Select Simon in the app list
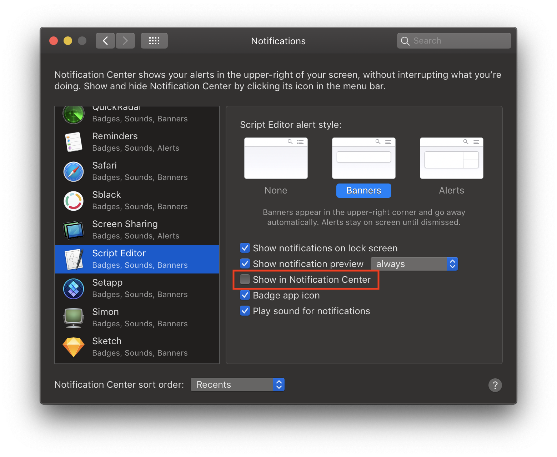The image size is (557, 457). click(x=137, y=317)
